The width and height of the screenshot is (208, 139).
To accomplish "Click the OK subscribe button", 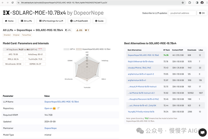I will point(201,13).
